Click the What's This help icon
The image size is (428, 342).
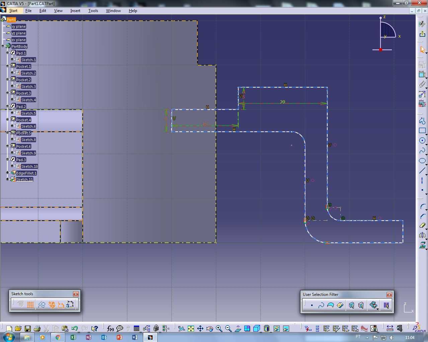tap(95, 329)
